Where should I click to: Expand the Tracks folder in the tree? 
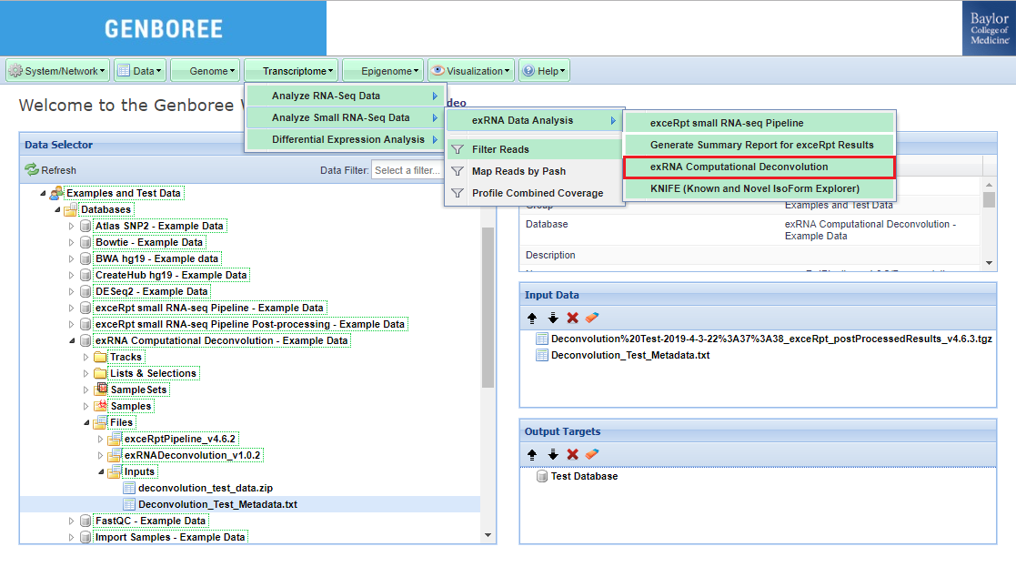tap(86, 358)
